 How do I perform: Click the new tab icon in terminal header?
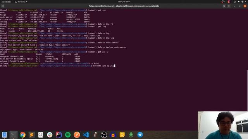tap(3, 6)
